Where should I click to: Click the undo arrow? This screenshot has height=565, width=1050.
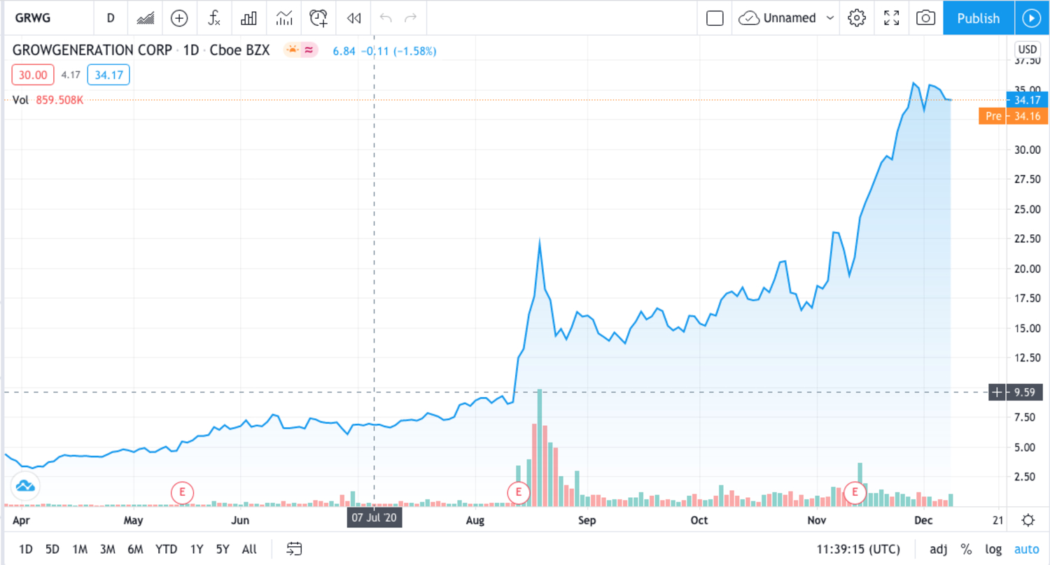point(386,18)
